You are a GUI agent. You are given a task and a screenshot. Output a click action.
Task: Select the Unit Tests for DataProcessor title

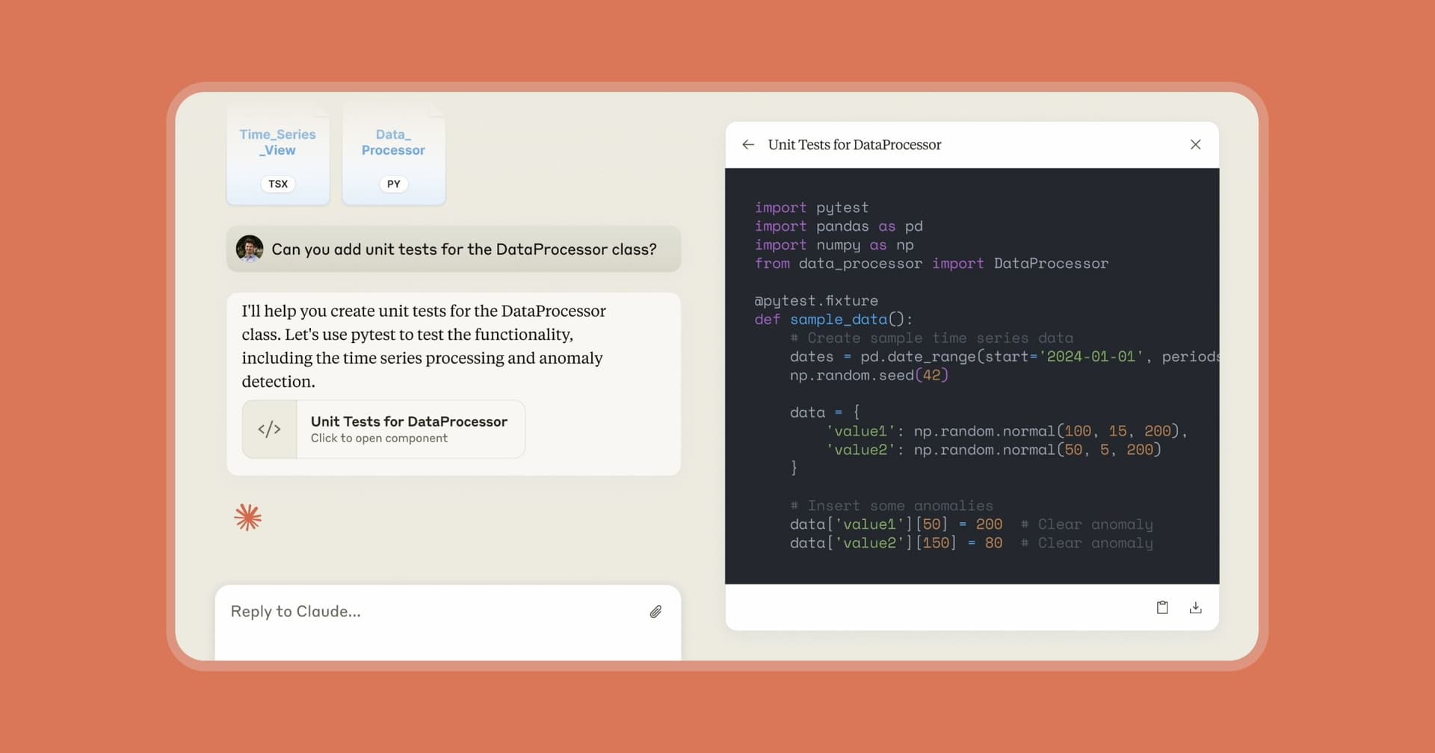(855, 144)
